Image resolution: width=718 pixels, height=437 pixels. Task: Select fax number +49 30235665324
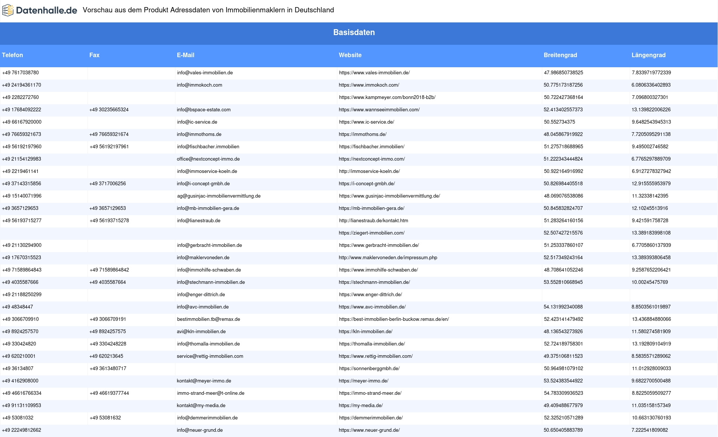click(109, 110)
